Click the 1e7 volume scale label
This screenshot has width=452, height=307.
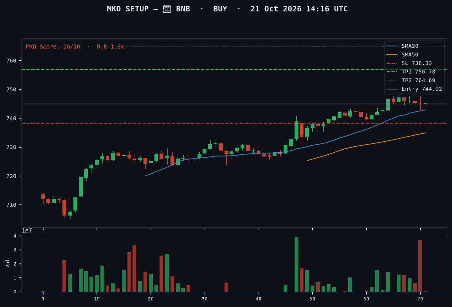pos(27,231)
